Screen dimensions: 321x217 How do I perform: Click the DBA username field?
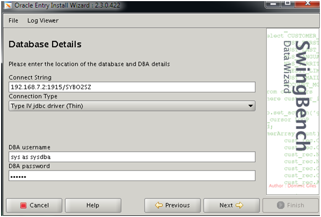pos(132,157)
